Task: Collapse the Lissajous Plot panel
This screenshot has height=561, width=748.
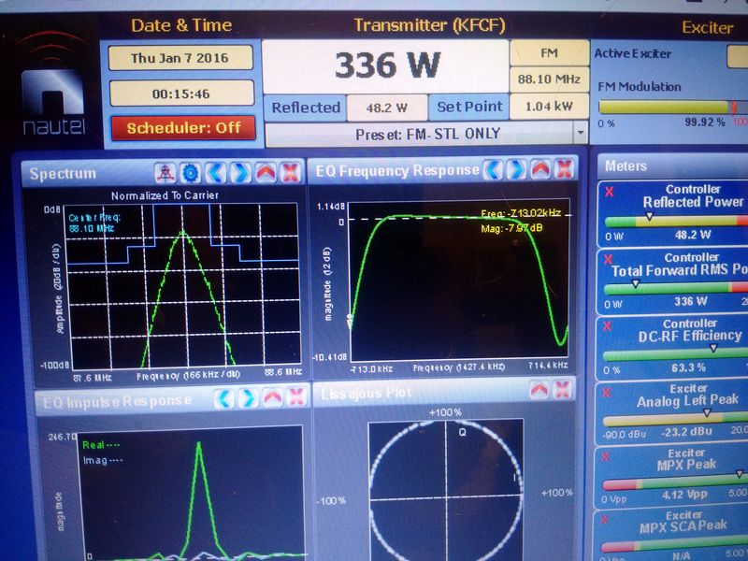Action: click(540, 394)
